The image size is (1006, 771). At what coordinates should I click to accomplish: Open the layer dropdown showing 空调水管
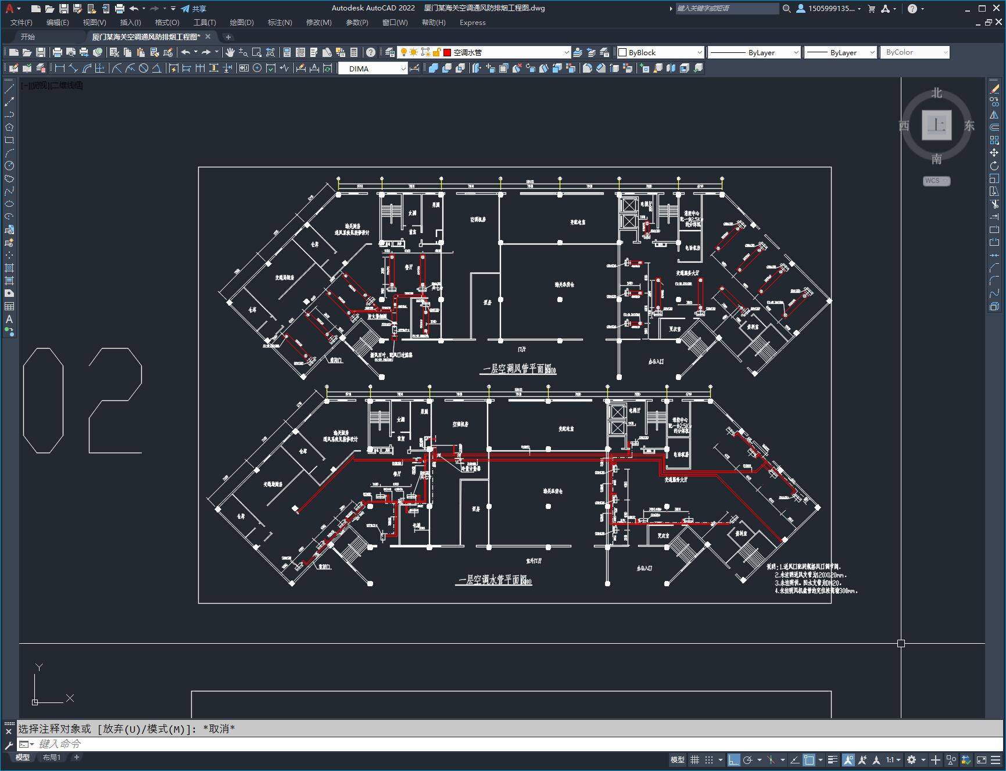pos(484,52)
